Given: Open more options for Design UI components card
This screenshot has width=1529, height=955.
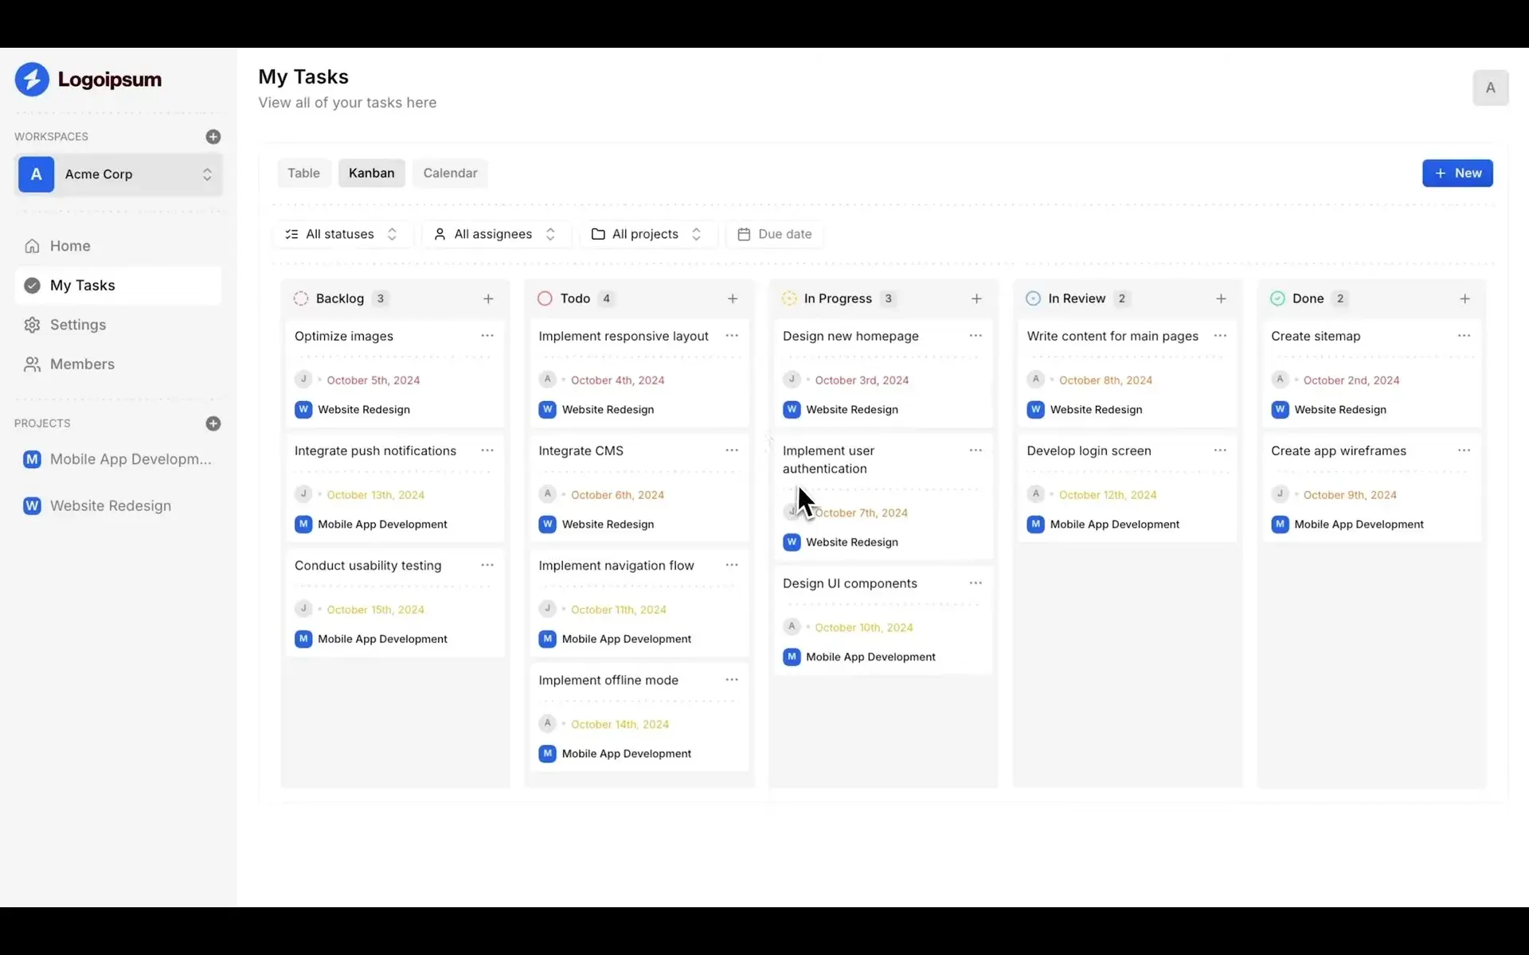Looking at the screenshot, I should point(976,583).
